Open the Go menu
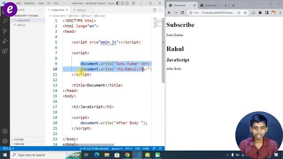283x159 pixels. pyautogui.click(x=49, y=3)
